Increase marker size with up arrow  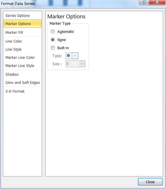click(82, 62)
